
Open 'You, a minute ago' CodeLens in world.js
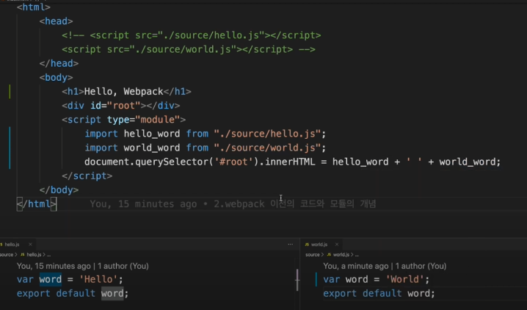point(355,266)
